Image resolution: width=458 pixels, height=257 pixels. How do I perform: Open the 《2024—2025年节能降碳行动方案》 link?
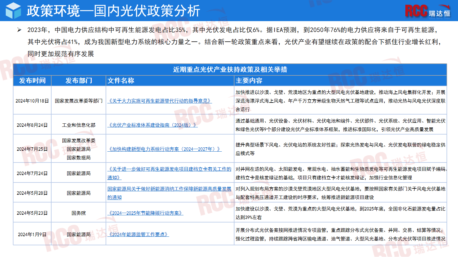click(x=145, y=213)
